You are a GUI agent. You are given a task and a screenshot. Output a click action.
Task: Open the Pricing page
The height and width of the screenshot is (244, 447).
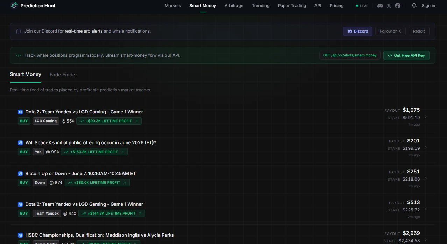click(336, 6)
